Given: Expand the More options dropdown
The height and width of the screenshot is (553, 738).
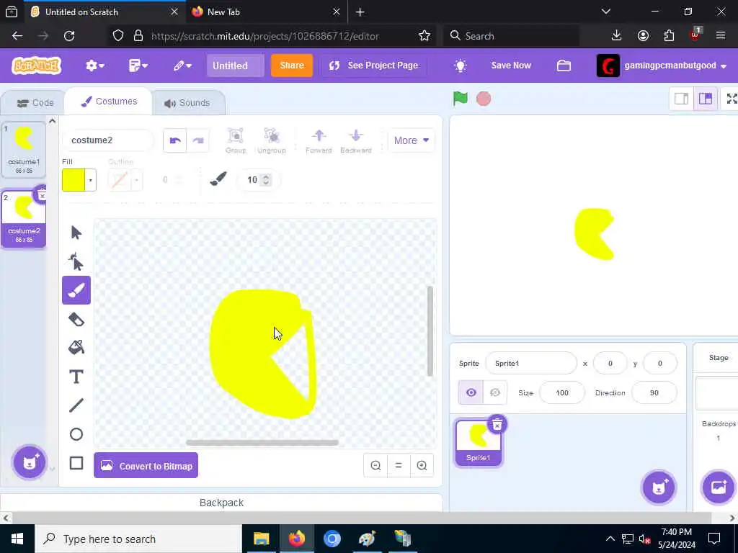Looking at the screenshot, I should point(412,140).
